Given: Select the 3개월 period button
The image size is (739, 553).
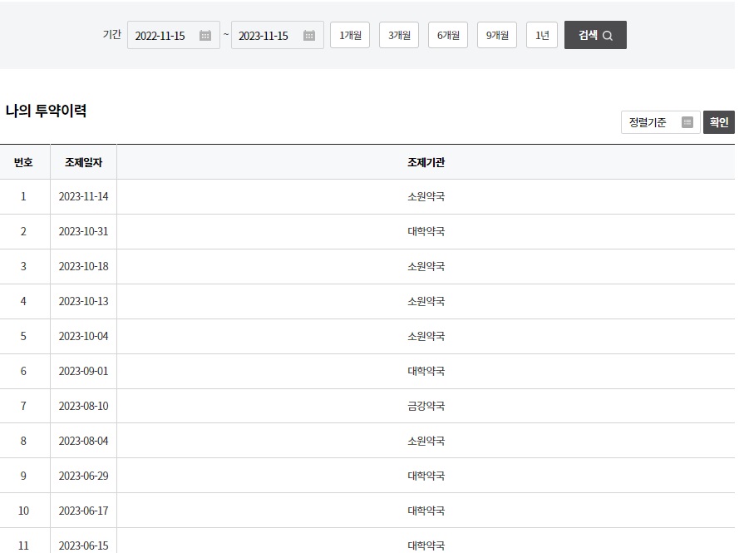Looking at the screenshot, I should pos(399,35).
